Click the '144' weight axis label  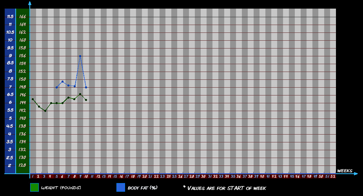pos(22,102)
